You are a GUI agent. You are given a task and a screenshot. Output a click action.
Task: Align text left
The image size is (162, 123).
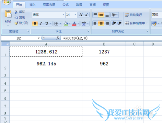click(x=95, y=23)
